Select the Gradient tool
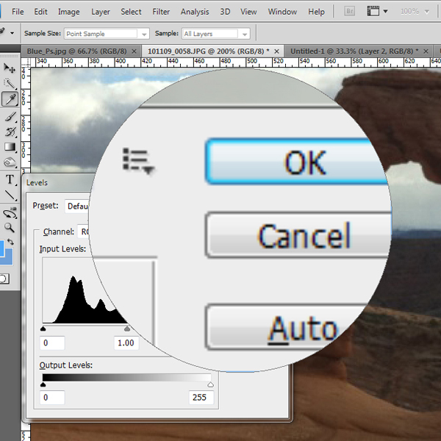The width and height of the screenshot is (441, 441). (x=10, y=148)
